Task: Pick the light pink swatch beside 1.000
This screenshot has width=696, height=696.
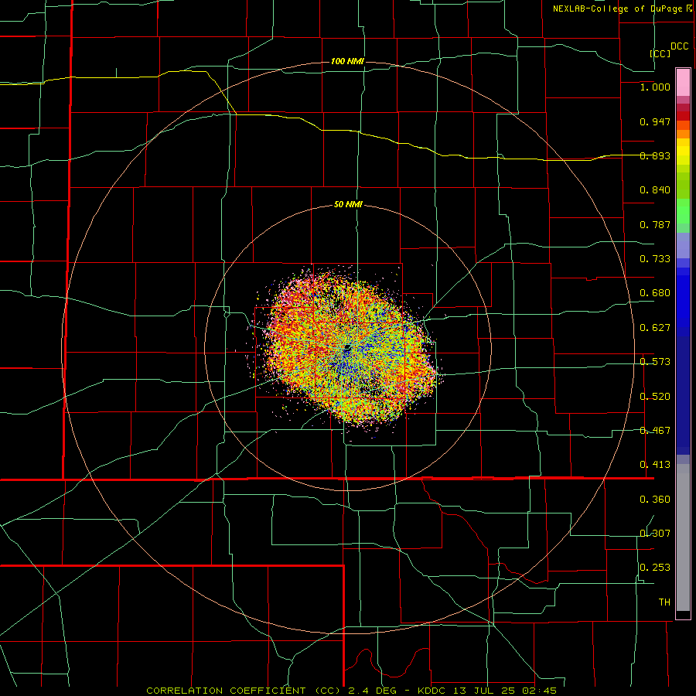Action: click(683, 83)
